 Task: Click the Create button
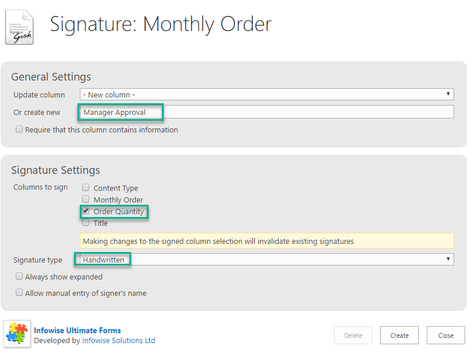[x=399, y=335]
